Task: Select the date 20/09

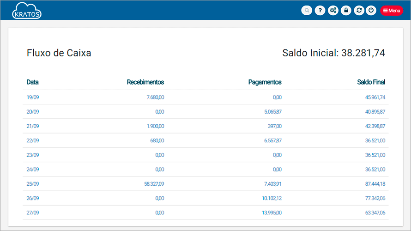Action: tap(33, 112)
